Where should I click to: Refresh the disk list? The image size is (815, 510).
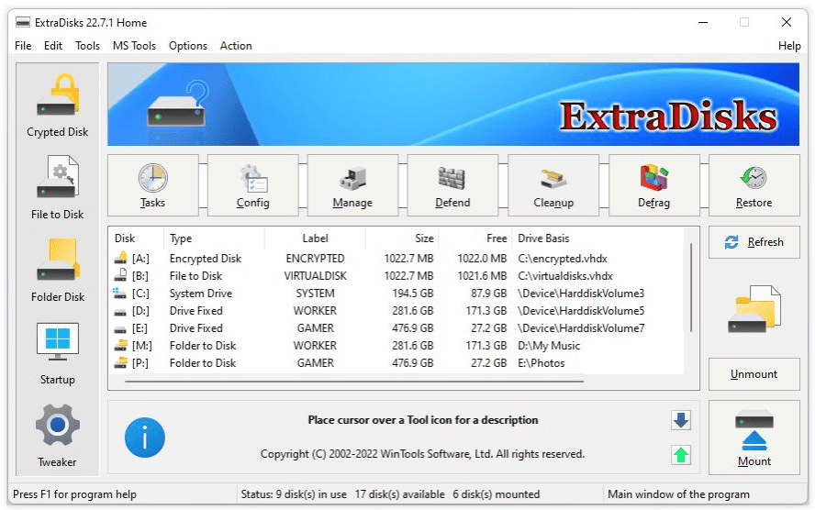click(x=754, y=242)
